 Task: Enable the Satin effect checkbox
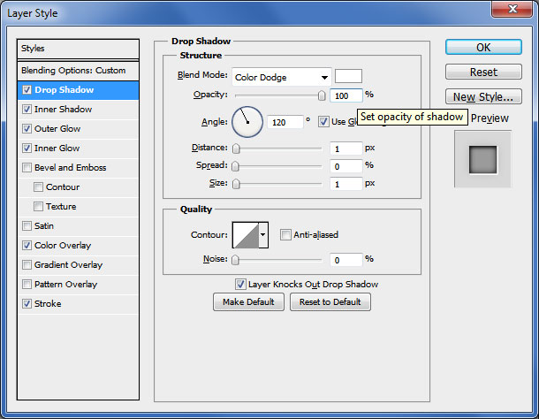27,226
